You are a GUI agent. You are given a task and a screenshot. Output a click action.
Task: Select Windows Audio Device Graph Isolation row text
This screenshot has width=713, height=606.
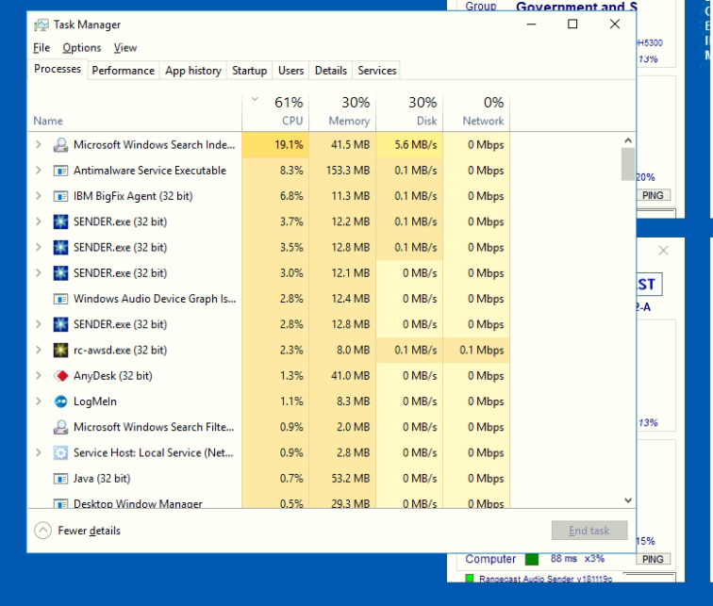(155, 299)
